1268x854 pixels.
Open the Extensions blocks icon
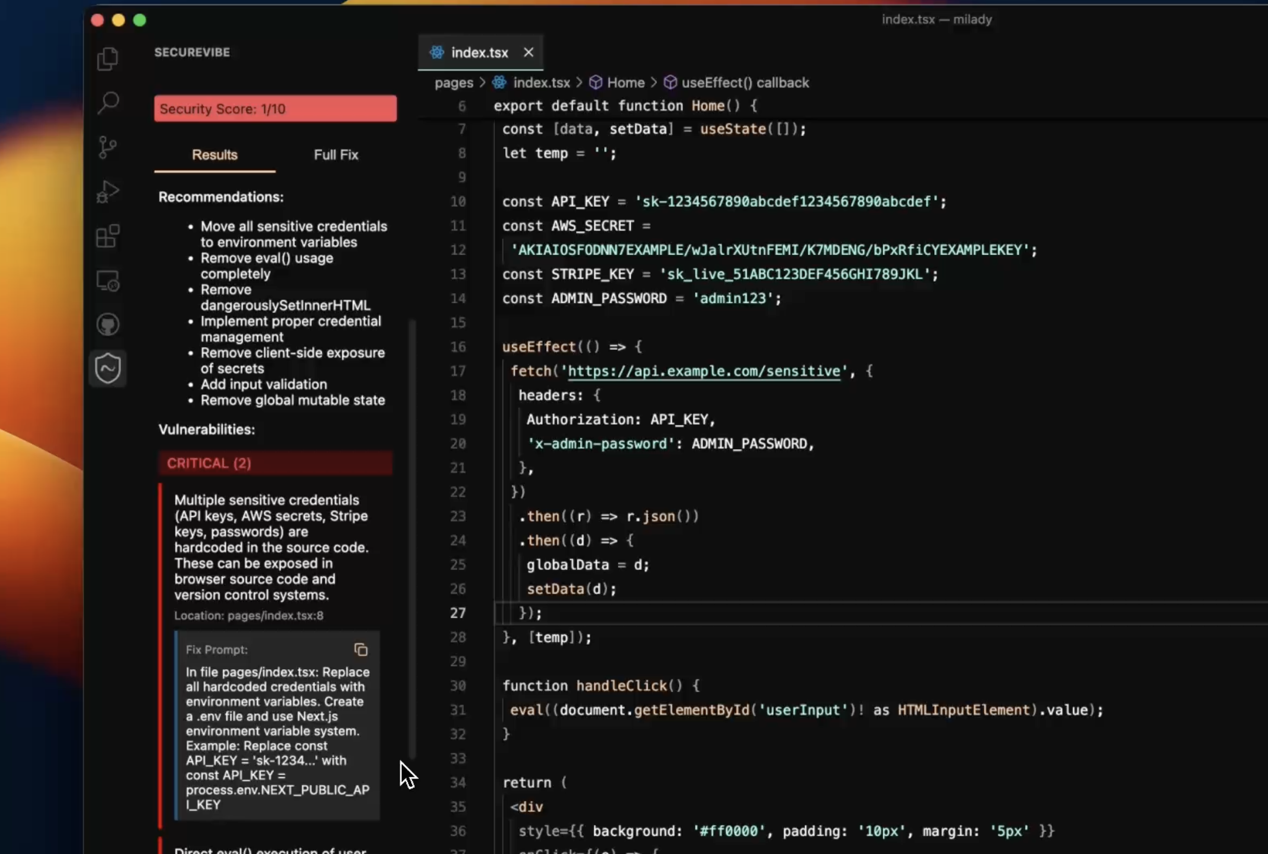click(107, 236)
